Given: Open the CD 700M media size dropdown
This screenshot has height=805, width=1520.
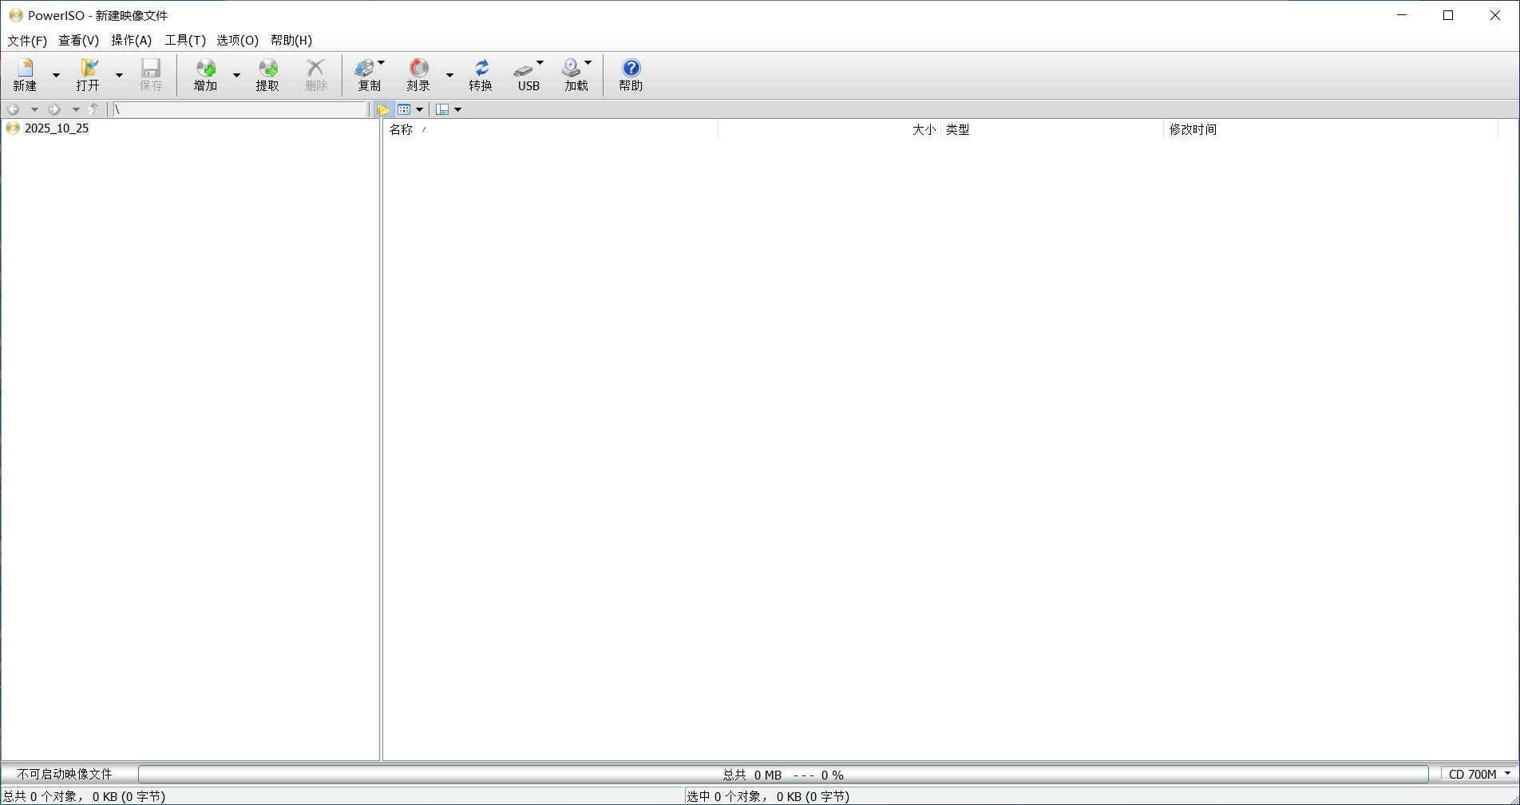Looking at the screenshot, I should [1507, 774].
